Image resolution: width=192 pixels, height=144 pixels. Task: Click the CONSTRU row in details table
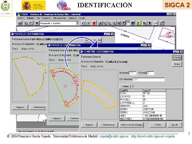143,106
